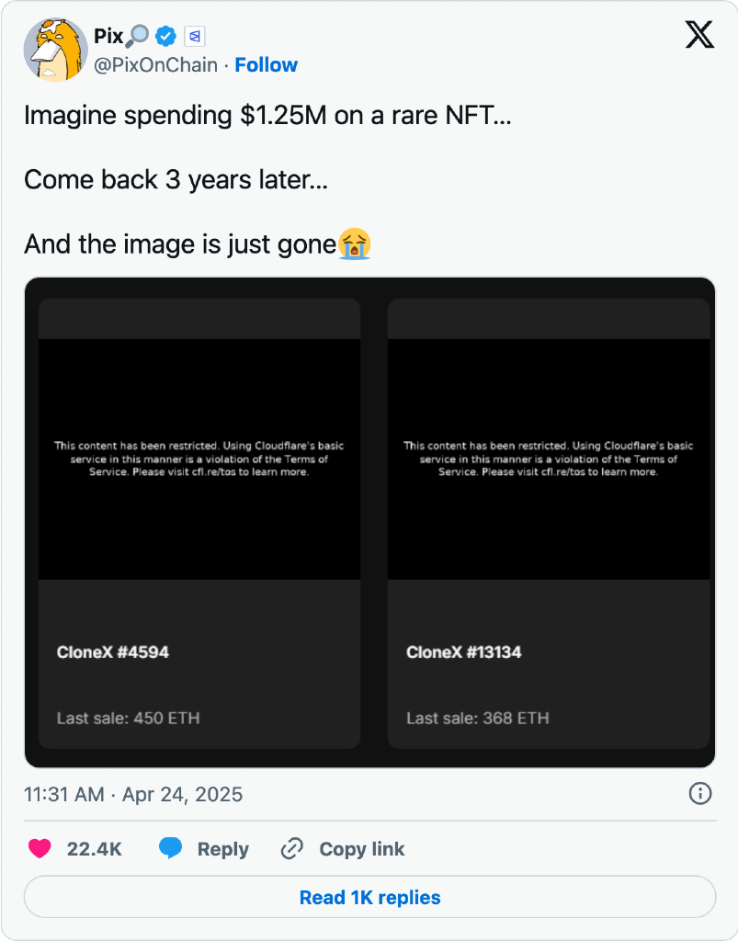Click the Last sale: 368 ETH text
Image resolution: width=738 pixels, height=941 pixels.
pyautogui.click(x=478, y=718)
